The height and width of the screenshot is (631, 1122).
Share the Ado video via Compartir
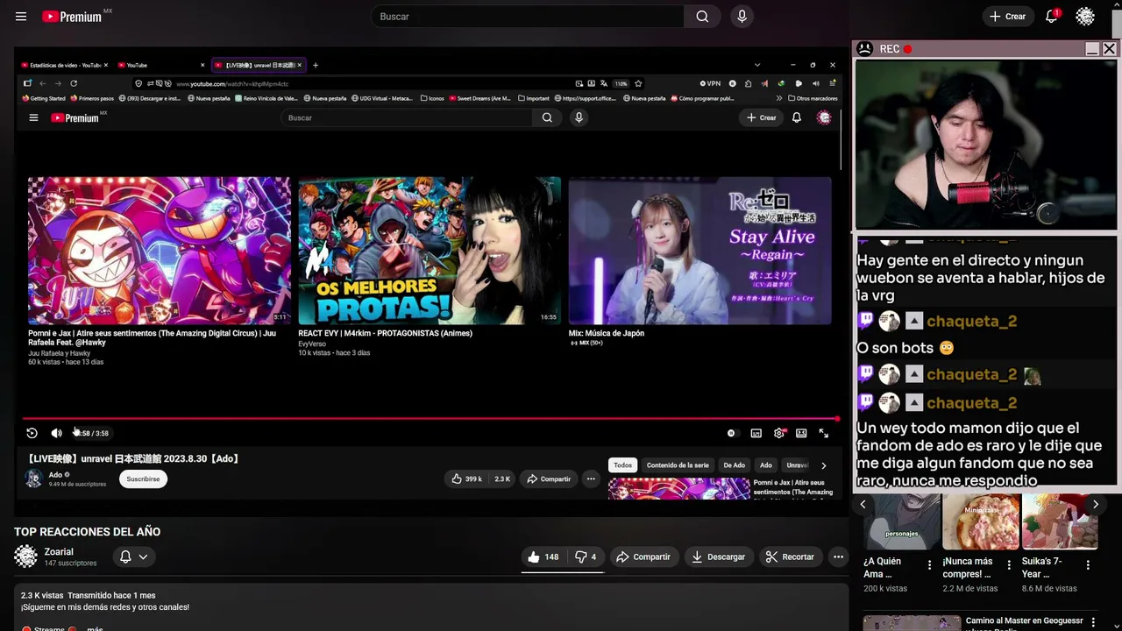549,479
